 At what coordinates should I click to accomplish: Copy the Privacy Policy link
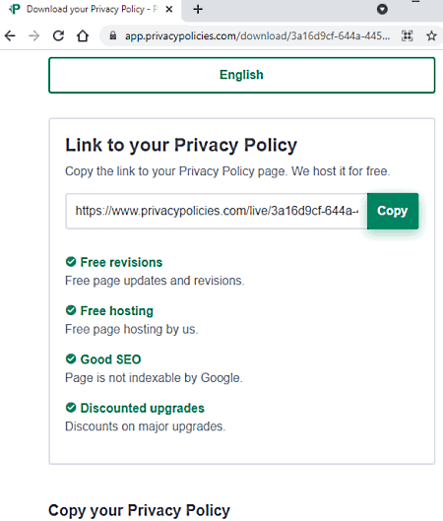(x=393, y=211)
